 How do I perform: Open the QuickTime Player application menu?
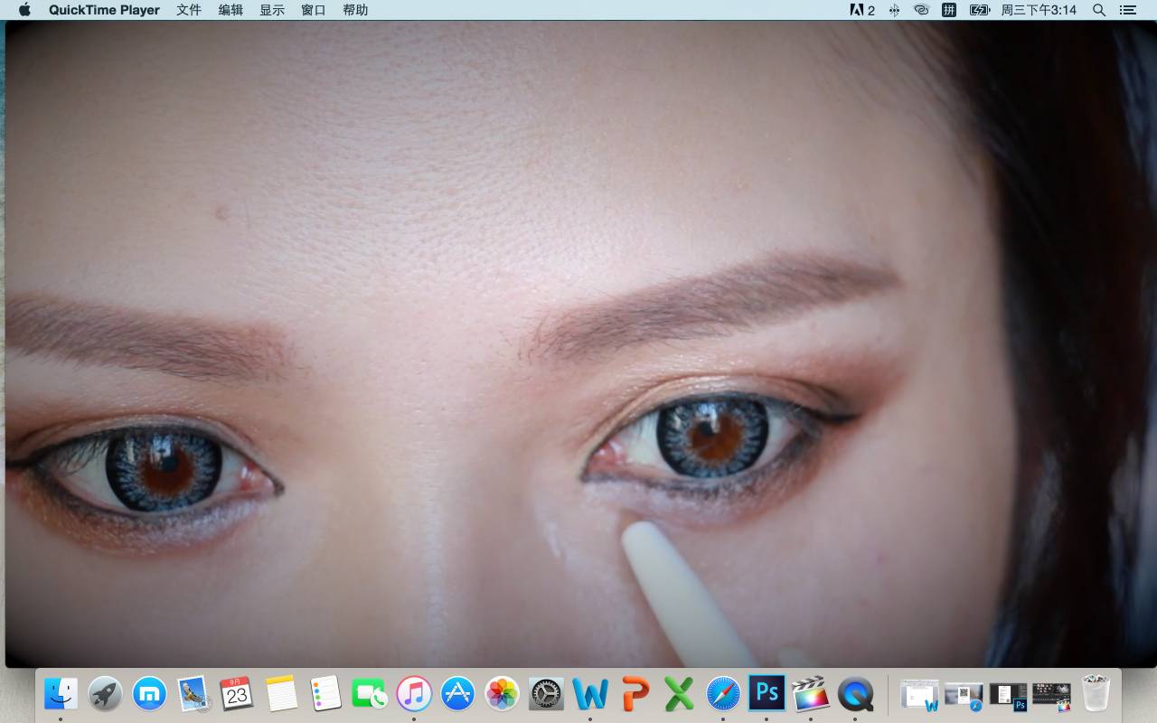pyautogui.click(x=104, y=10)
